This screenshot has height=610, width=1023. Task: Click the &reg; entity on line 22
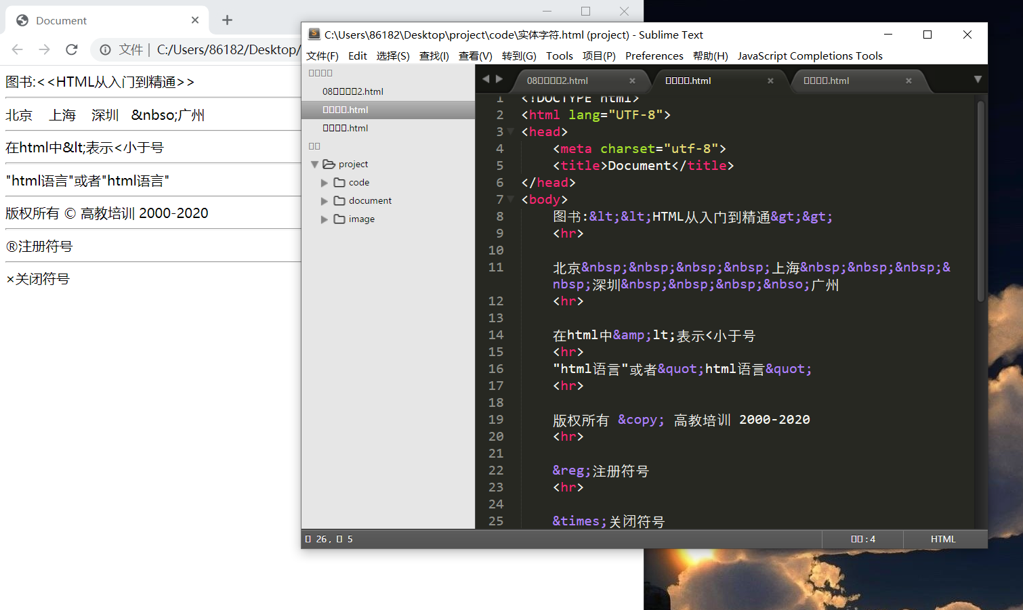pyautogui.click(x=572, y=471)
